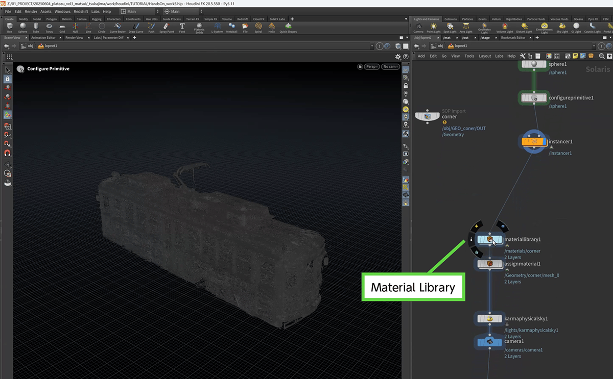Select the Sphere shelf tool

click(x=23, y=27)
